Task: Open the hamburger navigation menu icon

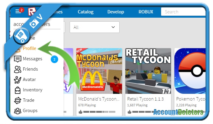Action: pyautogui.click(x=18, y=11)
